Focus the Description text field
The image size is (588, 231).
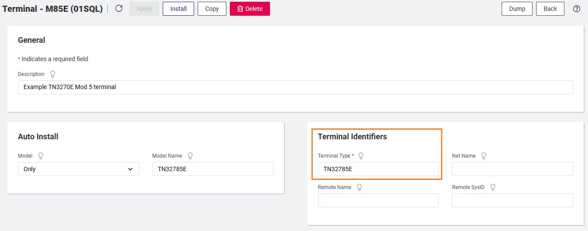coord(295,87)
